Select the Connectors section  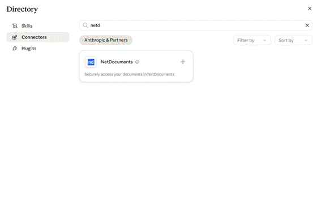[x=38, y=37]
